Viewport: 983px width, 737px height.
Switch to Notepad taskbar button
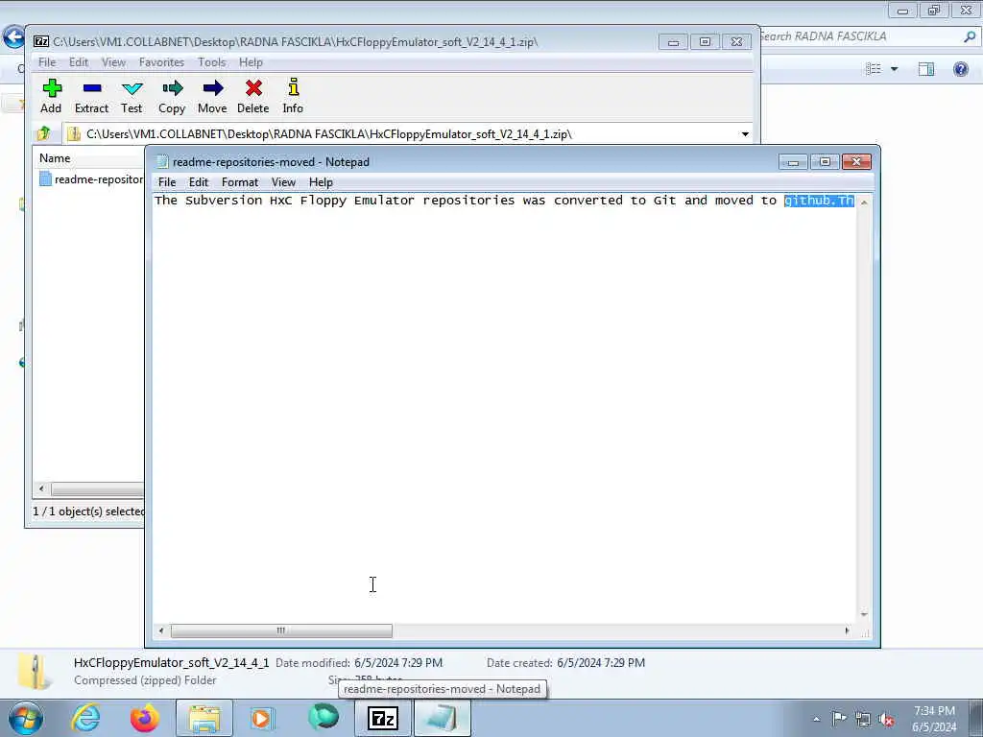[x=442, y=718]
